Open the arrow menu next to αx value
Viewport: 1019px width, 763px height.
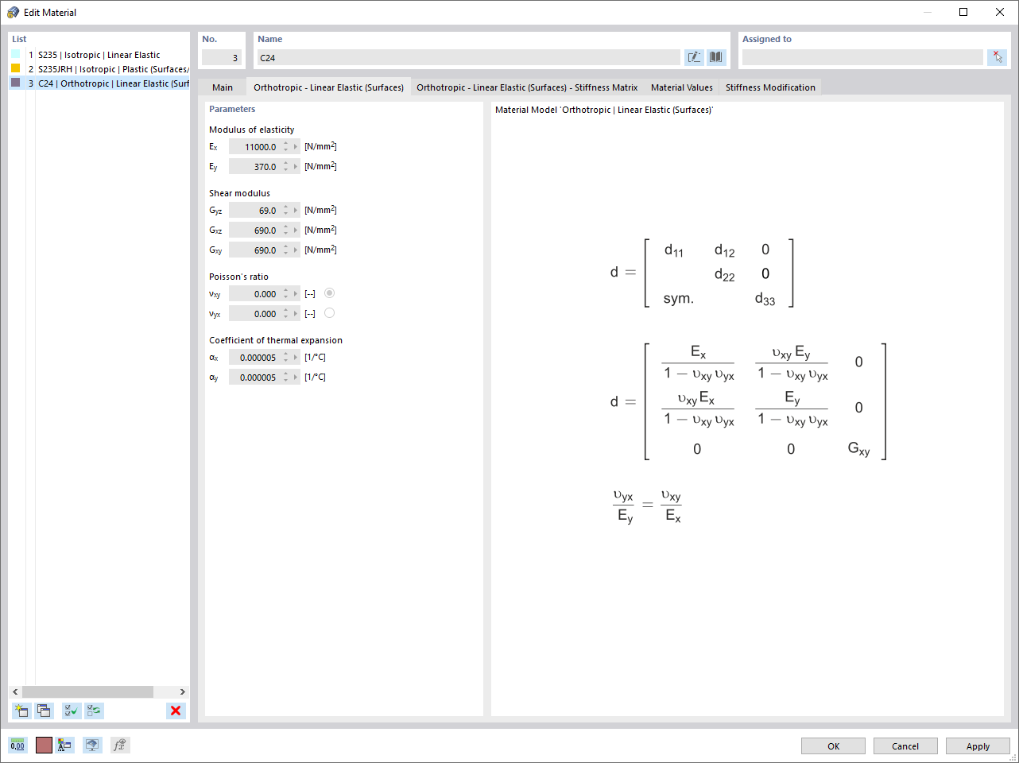tap(296, 358)
